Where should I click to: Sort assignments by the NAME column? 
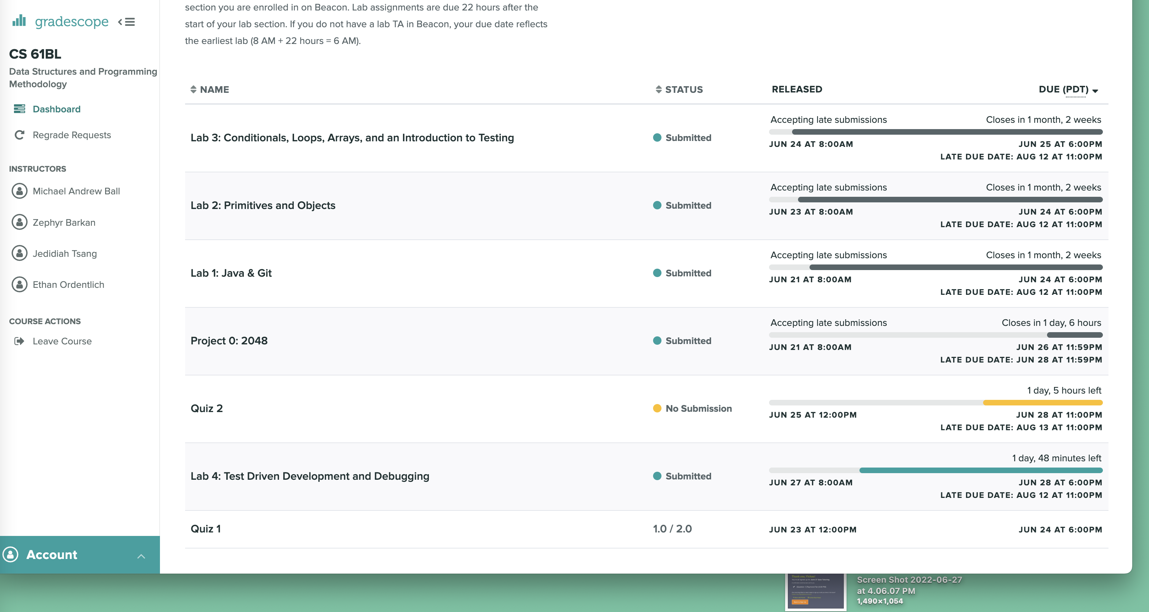(210, 89)
